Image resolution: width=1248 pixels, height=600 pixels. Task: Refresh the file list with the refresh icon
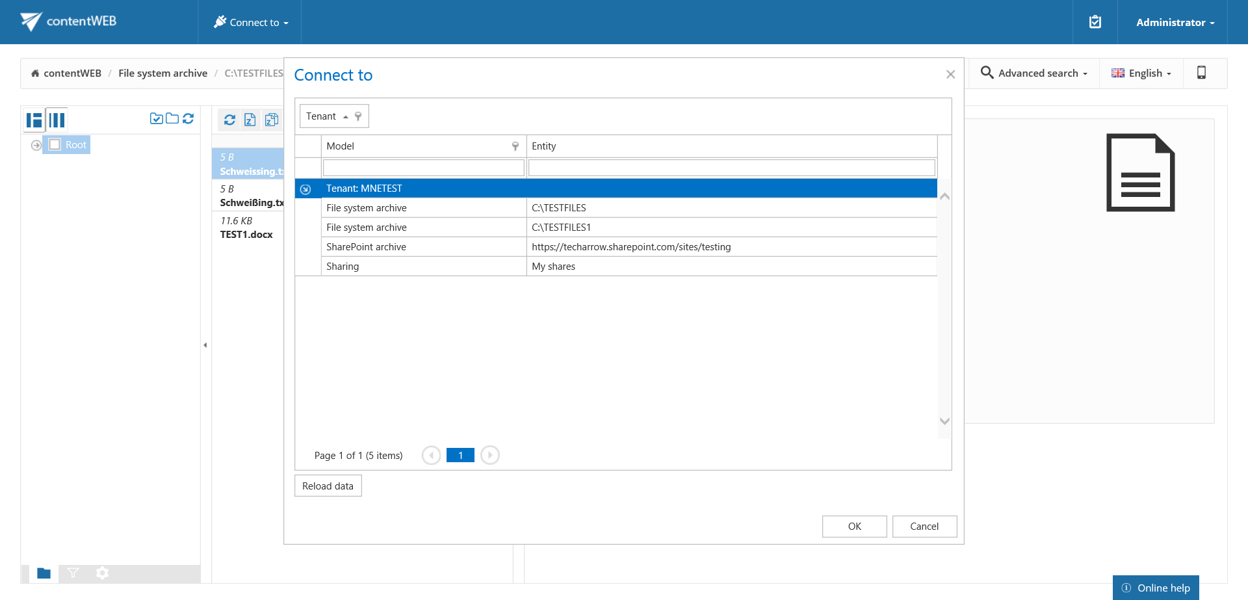pyautogui.click(x=229, y=120)
